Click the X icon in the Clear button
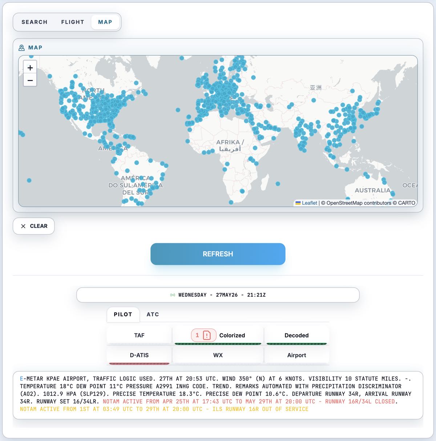The height and width of the screenshot is (441, 436). click(x=23, y=226)
